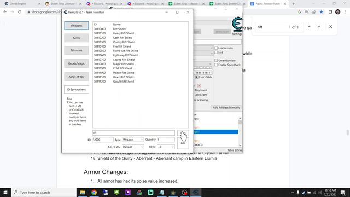
Task: Open a new Chrome tab
Action: click(294, 4)
